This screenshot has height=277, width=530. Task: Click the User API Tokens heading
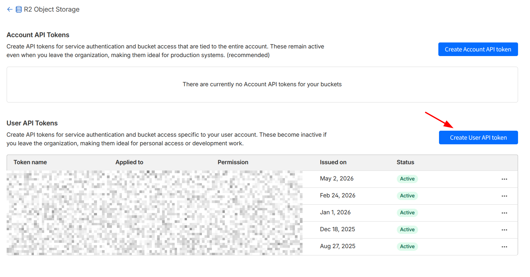click(32, 123)
